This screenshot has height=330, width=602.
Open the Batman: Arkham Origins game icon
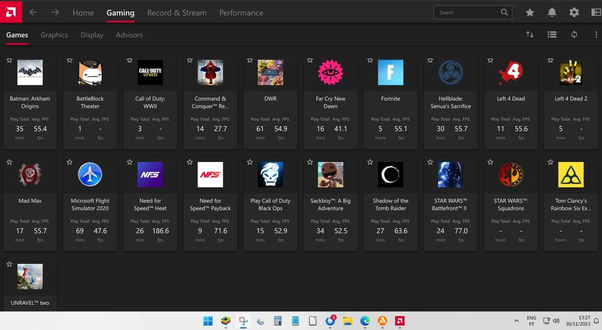tap(30, 72)
